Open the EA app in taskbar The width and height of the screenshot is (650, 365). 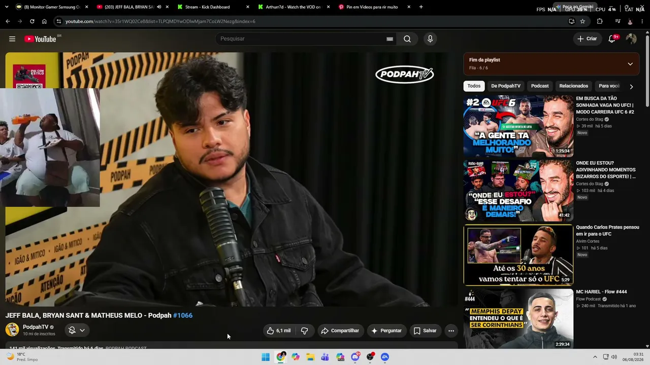(385, 357)
